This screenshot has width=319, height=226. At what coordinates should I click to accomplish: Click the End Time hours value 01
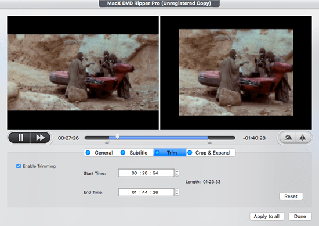tap(135, 192)
